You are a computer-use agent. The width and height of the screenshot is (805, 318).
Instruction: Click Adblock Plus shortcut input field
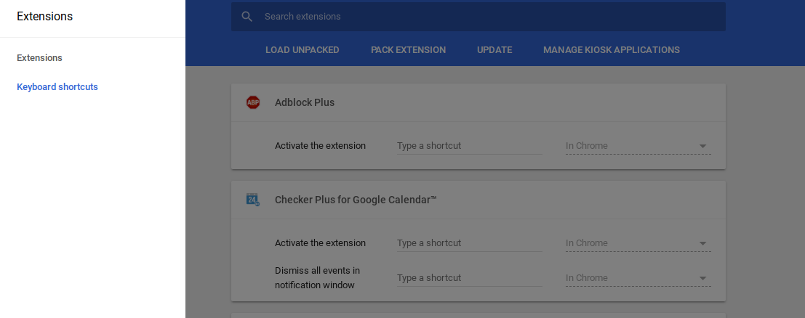pyautogui.click(x=469, y=146)
